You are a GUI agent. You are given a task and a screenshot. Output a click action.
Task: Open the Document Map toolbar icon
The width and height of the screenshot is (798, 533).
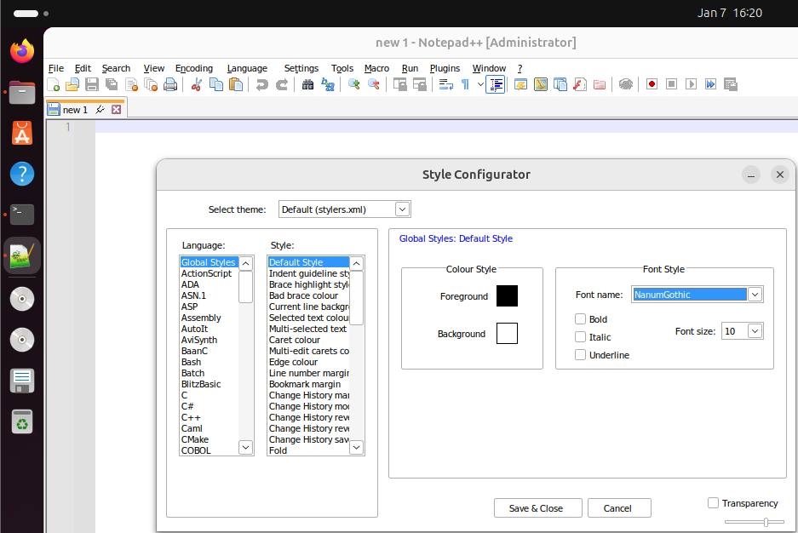[x=541, y=84]
